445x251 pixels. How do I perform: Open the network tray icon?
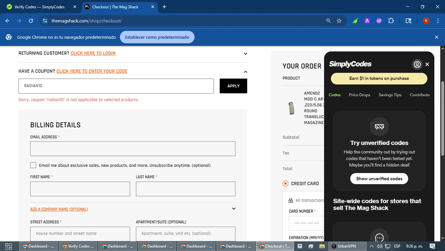click(x=387, y=246)
